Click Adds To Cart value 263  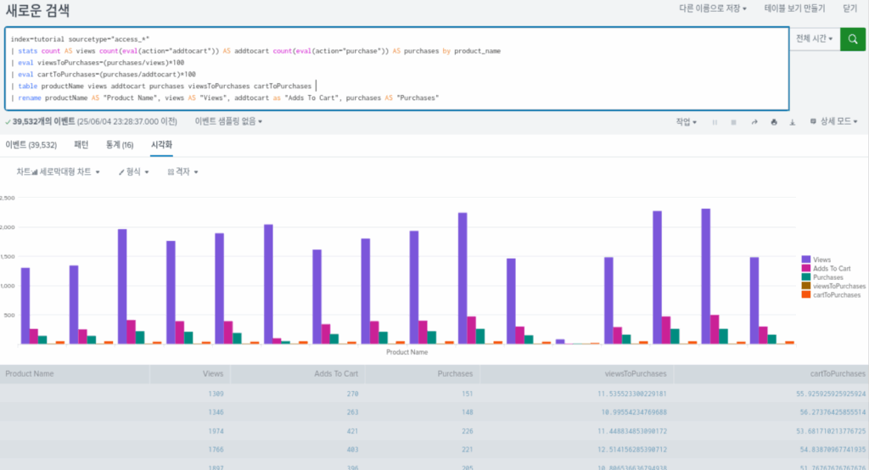pos(352,411)
